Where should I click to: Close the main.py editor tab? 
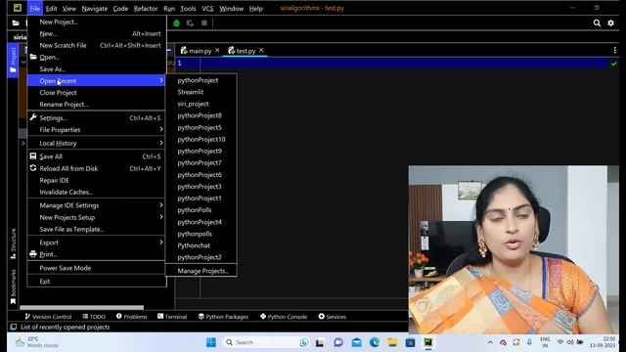tap(217, 50)
